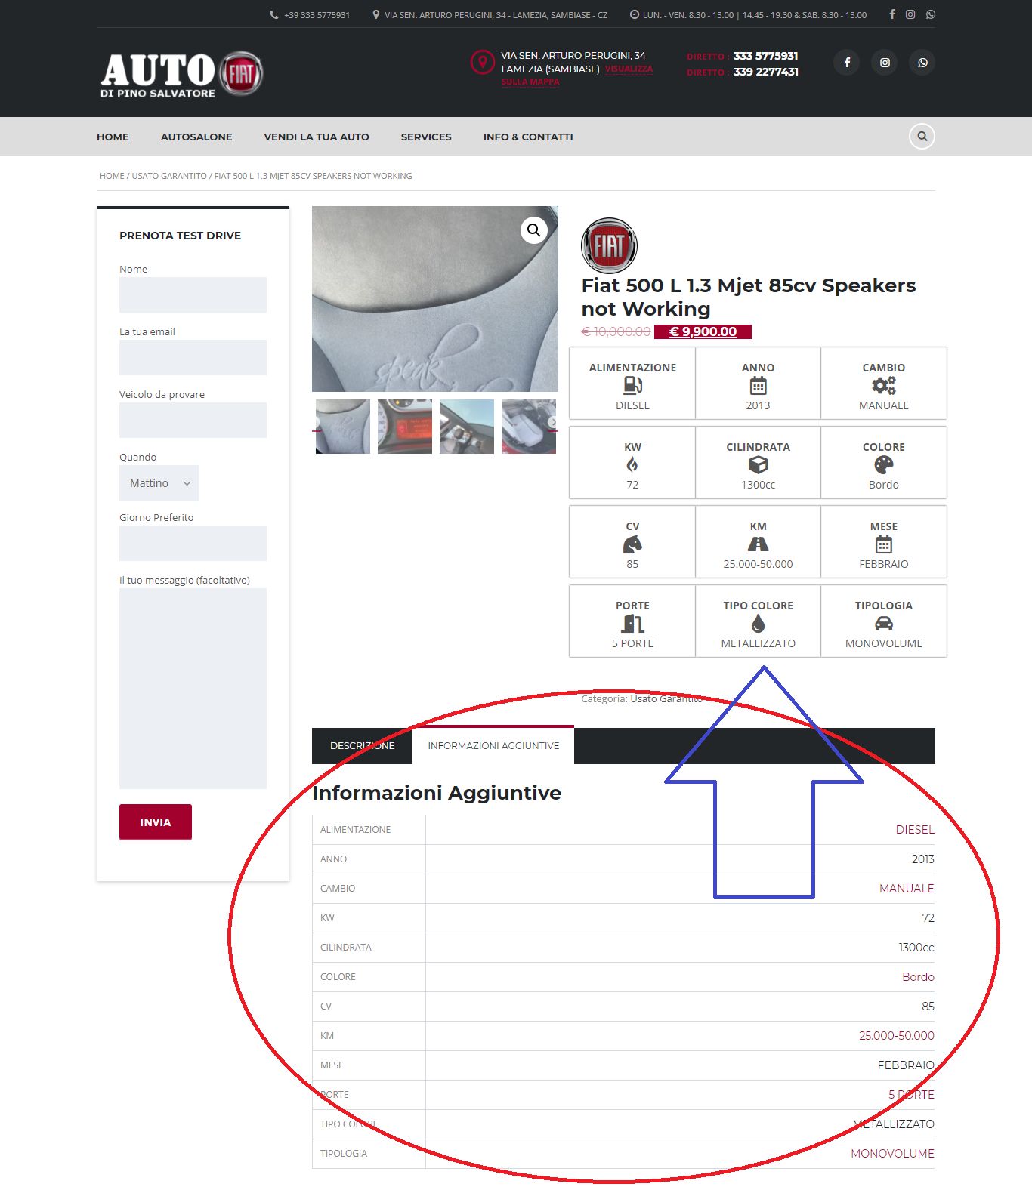The width and height of the screenshot is (1032, 1190).
Task: Click the USATO GARANTITO breadcrumb link
Action: coord(169,176)
